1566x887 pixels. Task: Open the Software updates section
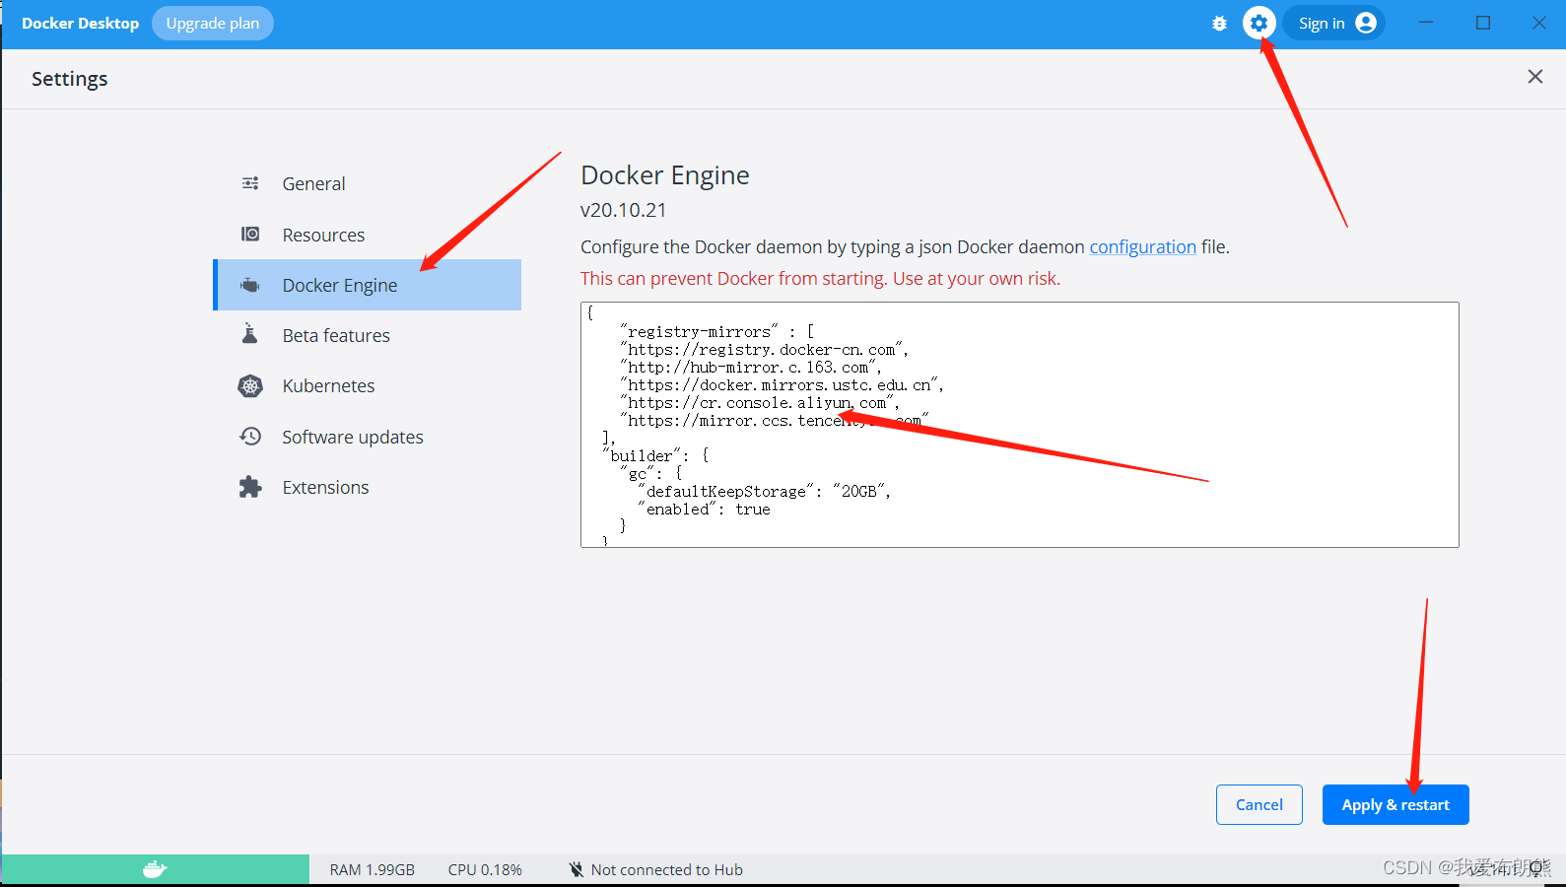click(x=367, y=437)
